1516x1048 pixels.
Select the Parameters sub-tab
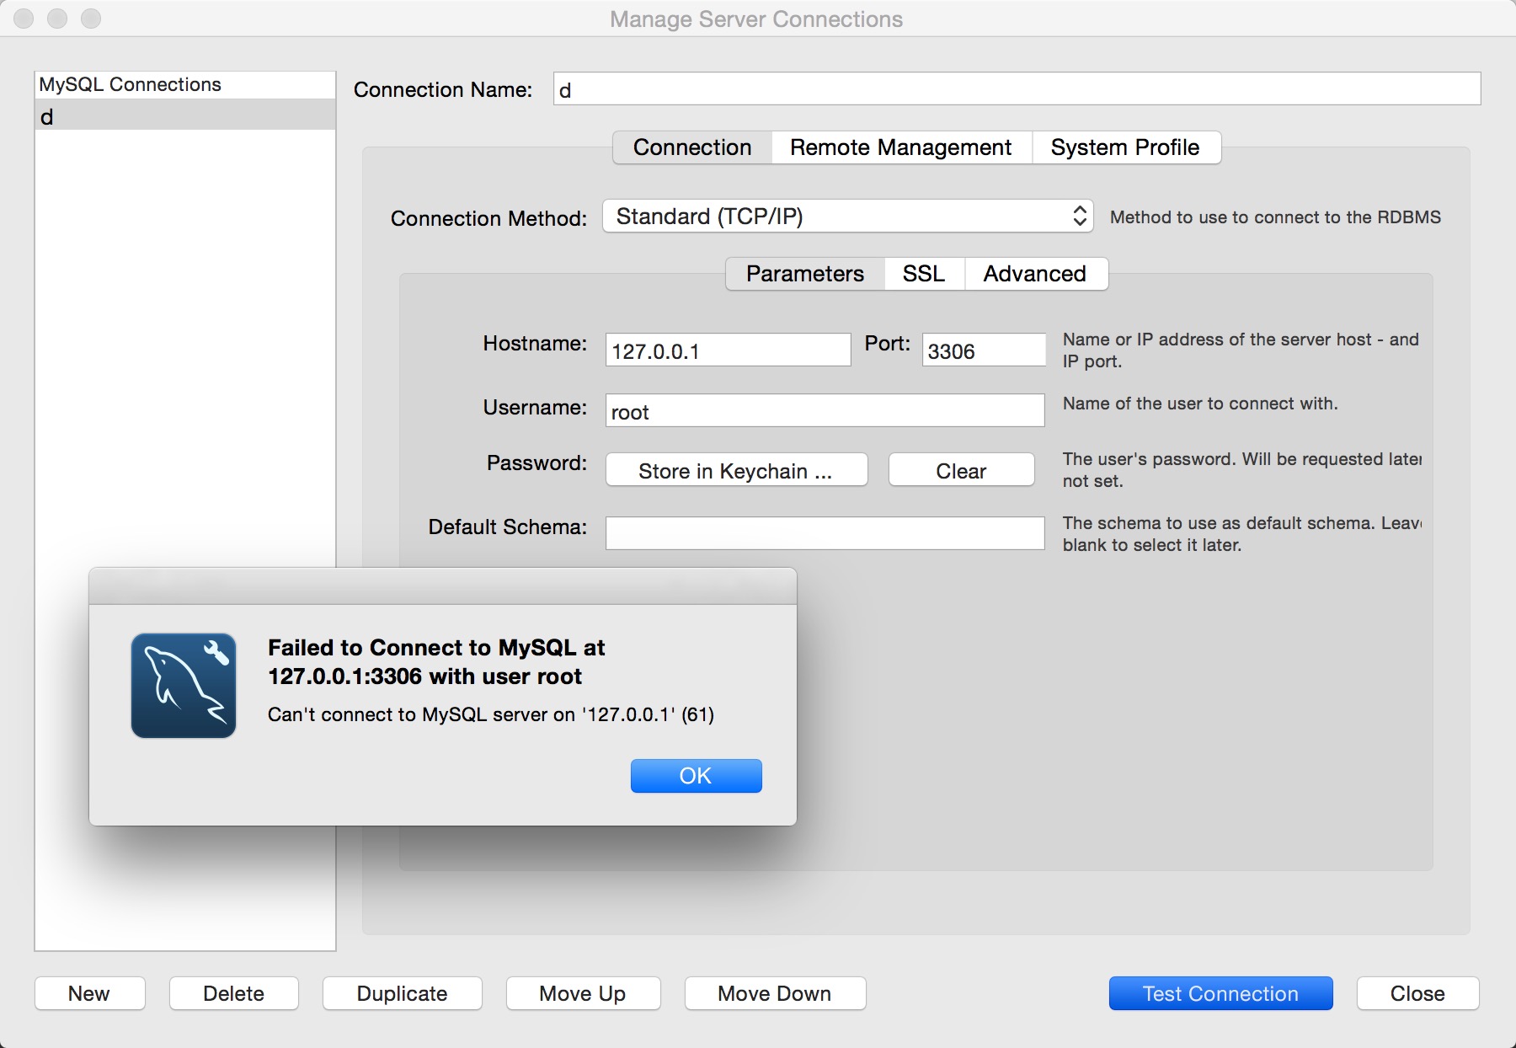[x=805, y=274]
